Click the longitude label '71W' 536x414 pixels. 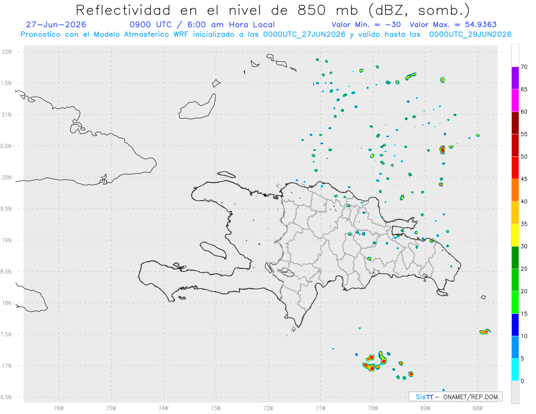tap(320, 408)
